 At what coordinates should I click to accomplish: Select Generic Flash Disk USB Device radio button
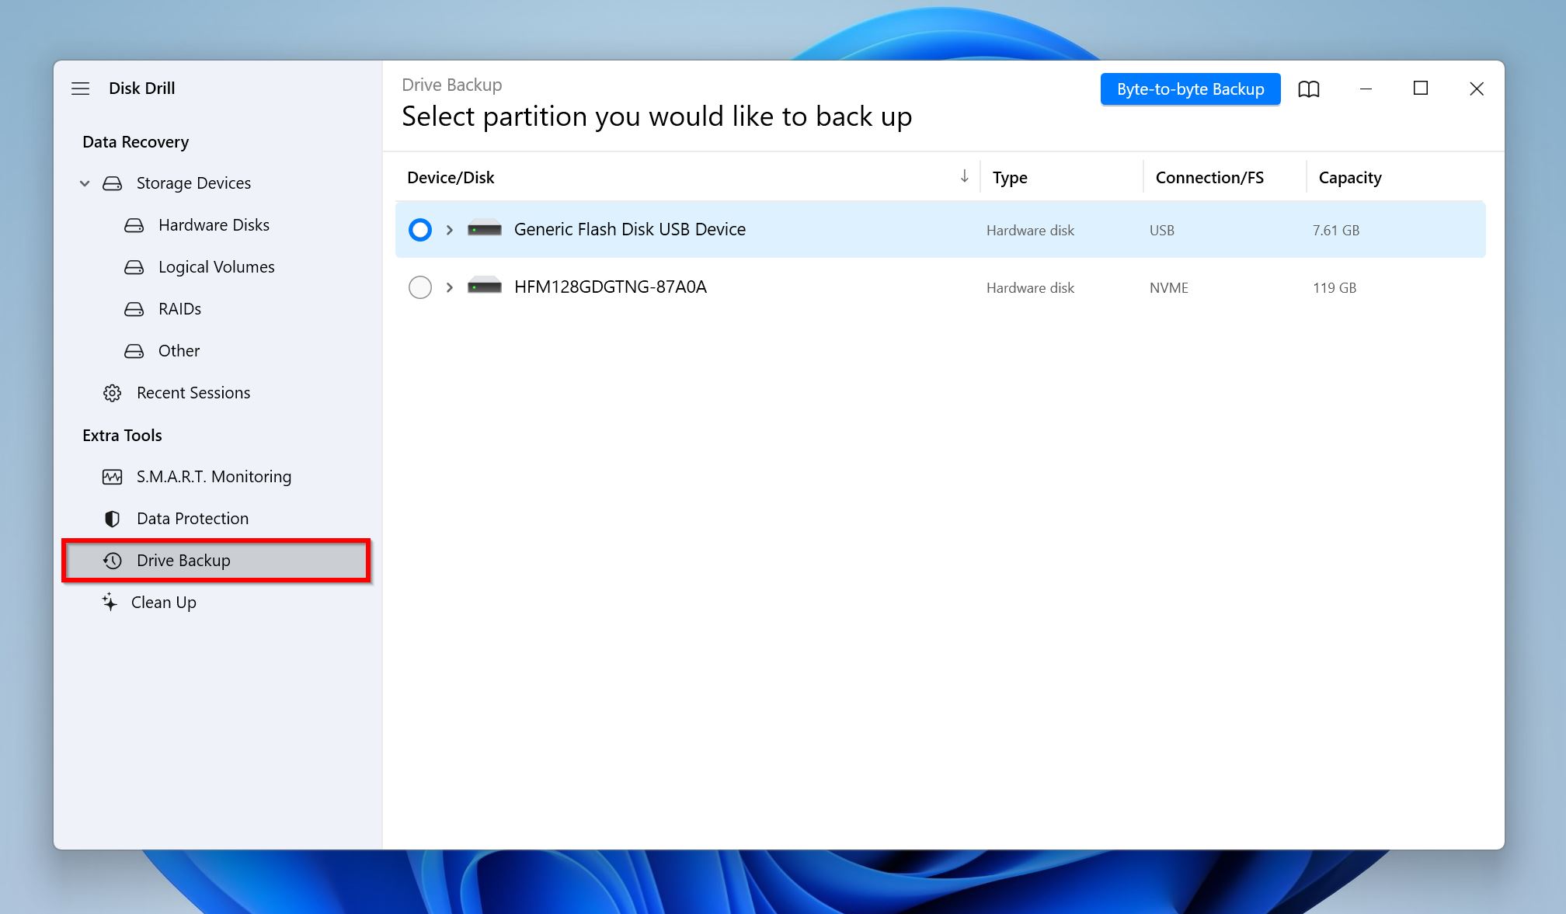pyautogui.click(x=420, y=228)
